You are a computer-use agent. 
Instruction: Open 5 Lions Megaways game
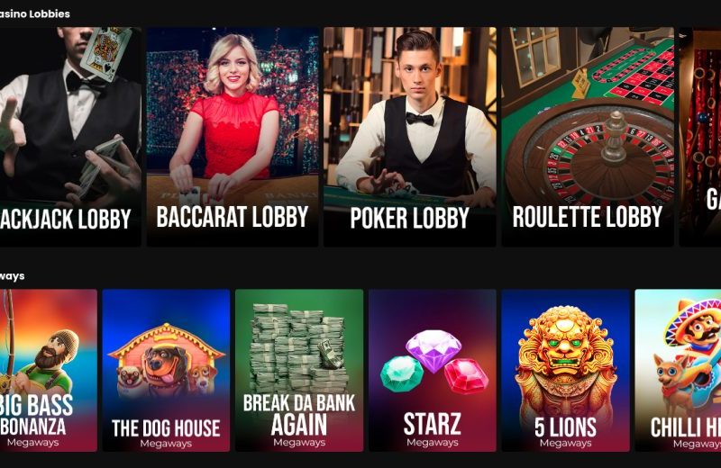pos(566,370)
